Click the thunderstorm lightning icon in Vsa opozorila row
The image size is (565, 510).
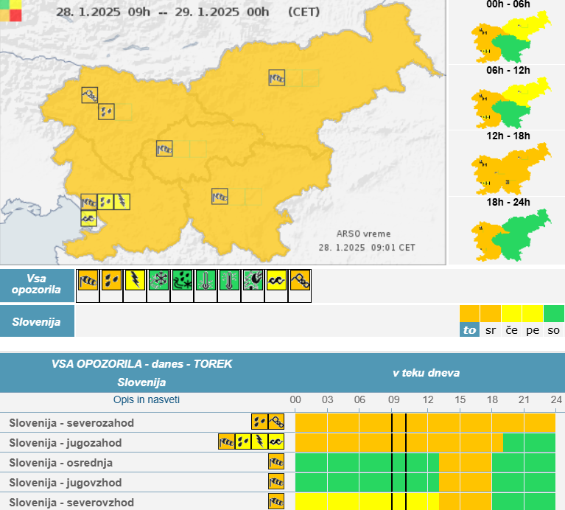(135, 280)
